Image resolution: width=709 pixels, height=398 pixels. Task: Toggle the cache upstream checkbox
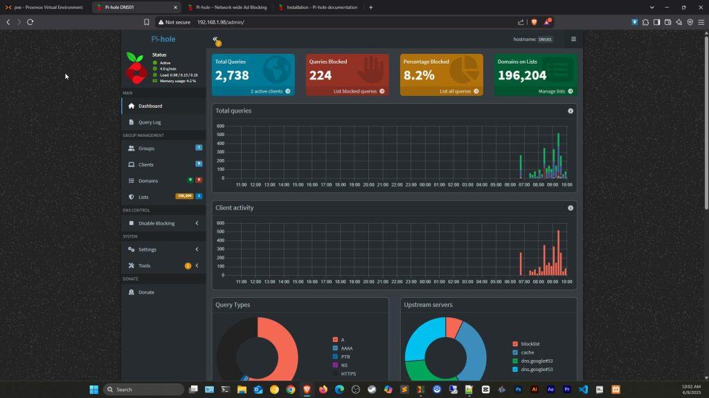pos(515,352)
